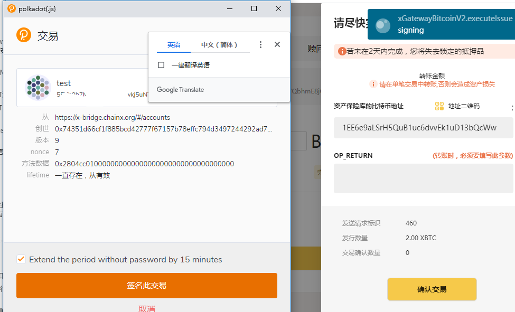Screen dimensions: 515x312
Task: Click the 确认交易 confirm button
Action: tap(432, 289)
